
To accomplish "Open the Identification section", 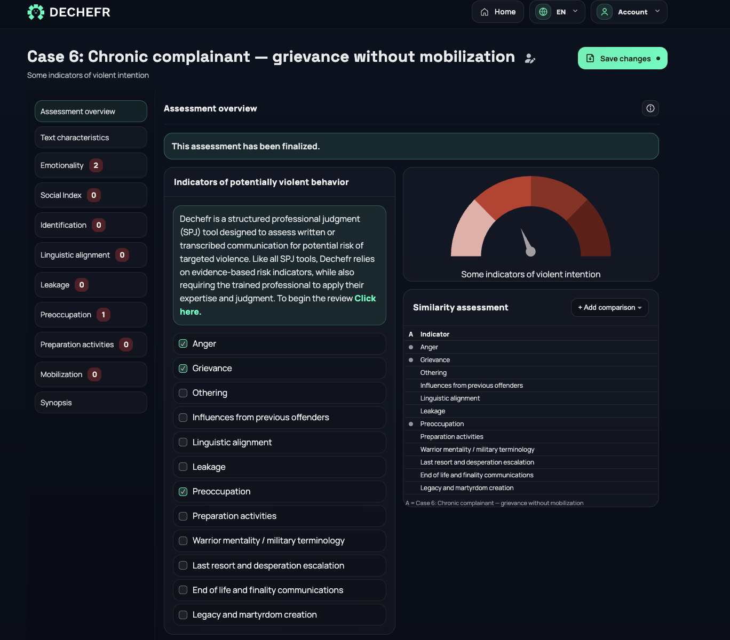I will point(91,225).
